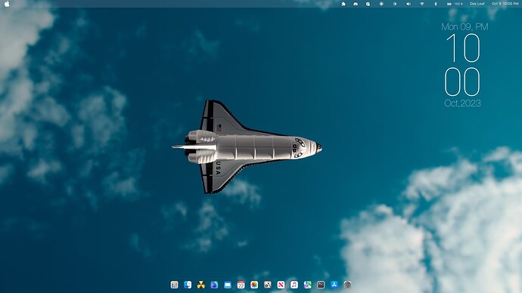Click the gray round dock icon
522x293 pixels.
click(x=347, y=285)
